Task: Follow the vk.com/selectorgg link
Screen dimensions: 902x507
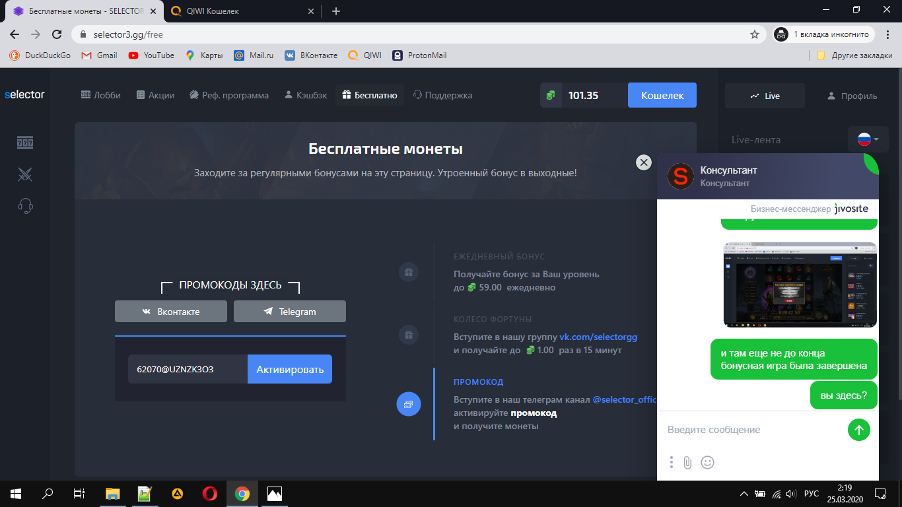Action: 598,337
